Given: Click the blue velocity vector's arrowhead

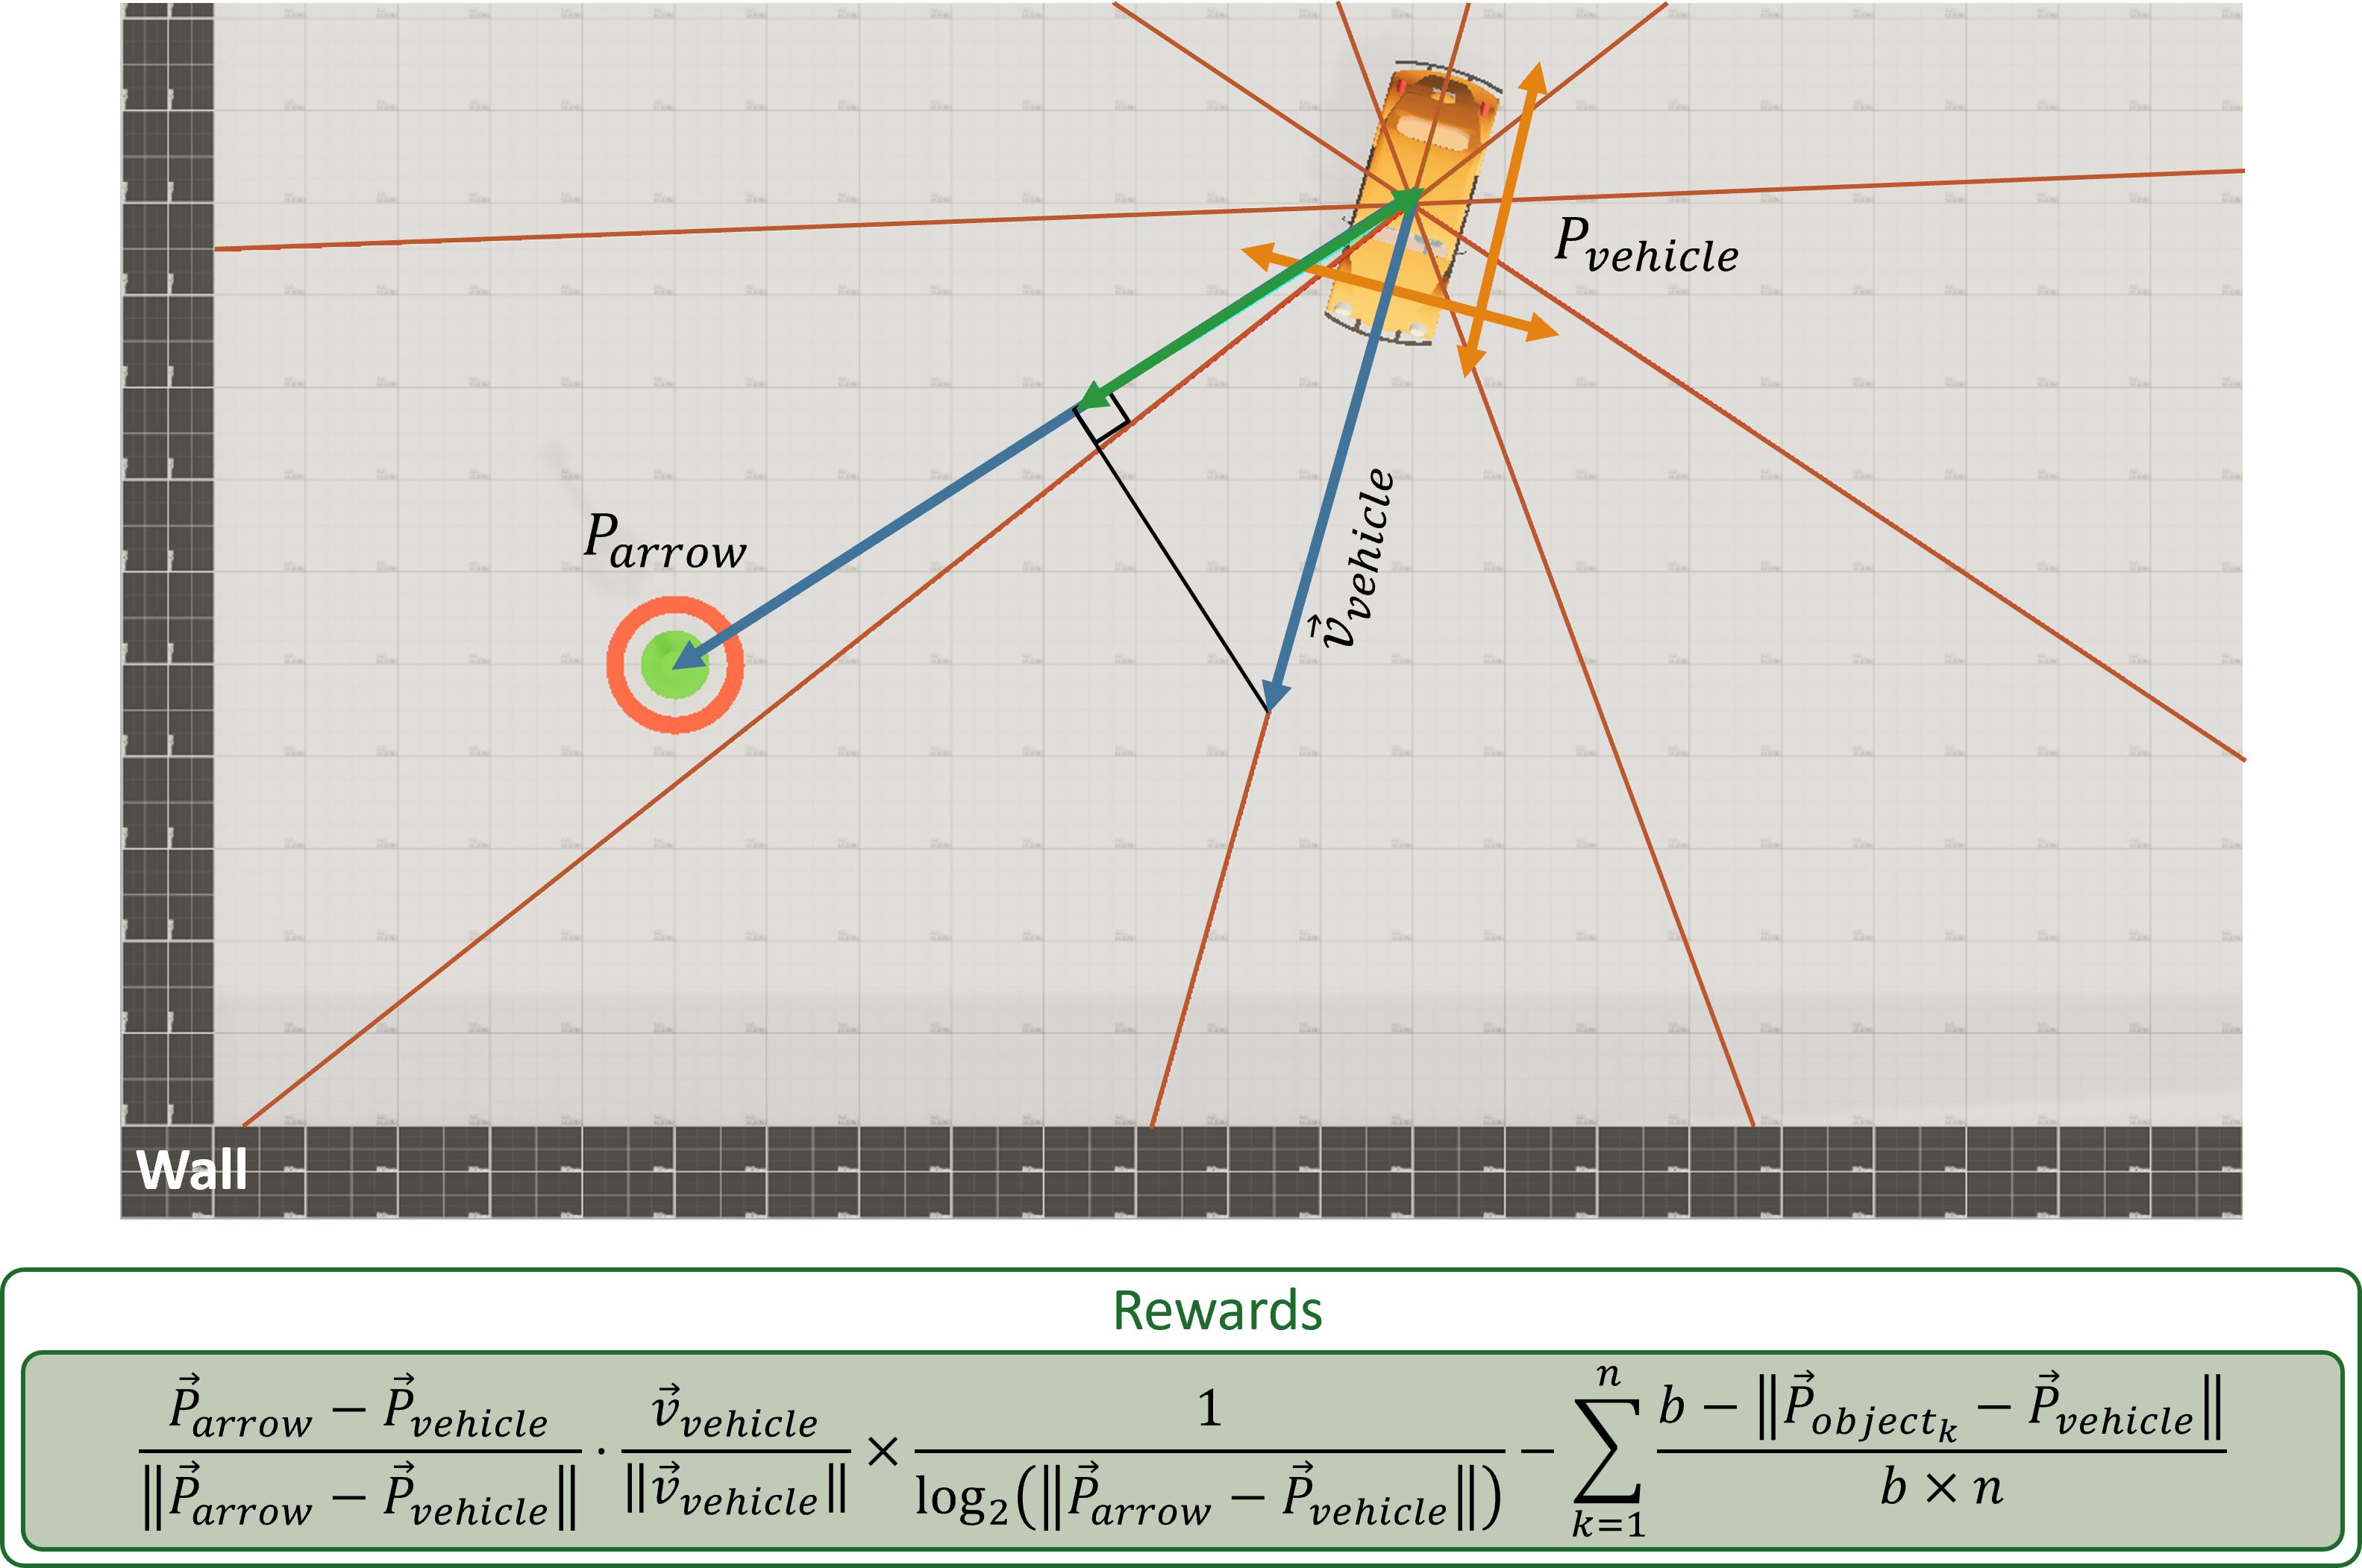Looking at the screenshot, I should [1273, 696].
